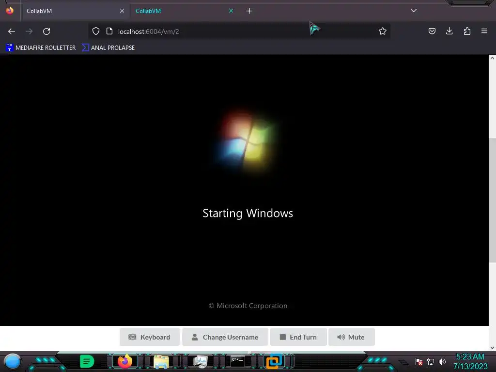Open network tray icon
496x372 pixels.
click(431, 361)
